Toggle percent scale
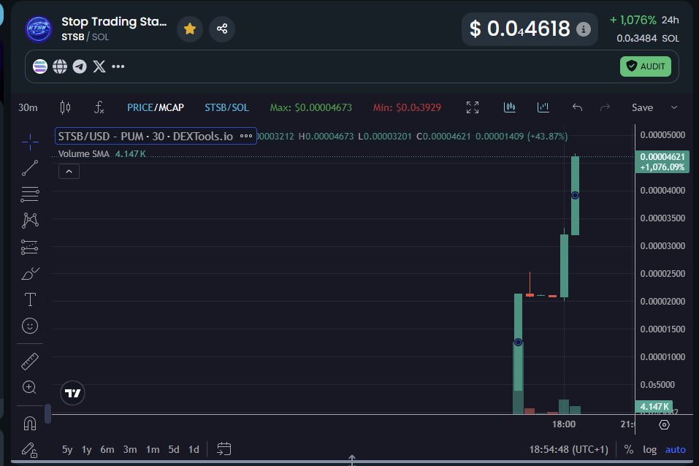 pos(629,449)
